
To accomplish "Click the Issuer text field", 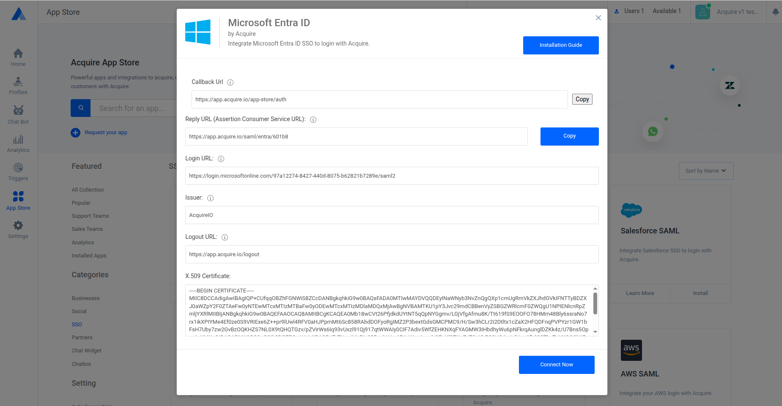I will tap(392, 215).
